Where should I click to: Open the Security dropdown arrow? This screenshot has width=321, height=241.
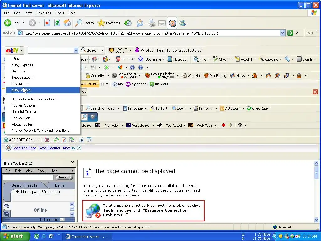[x=108, y=76]
